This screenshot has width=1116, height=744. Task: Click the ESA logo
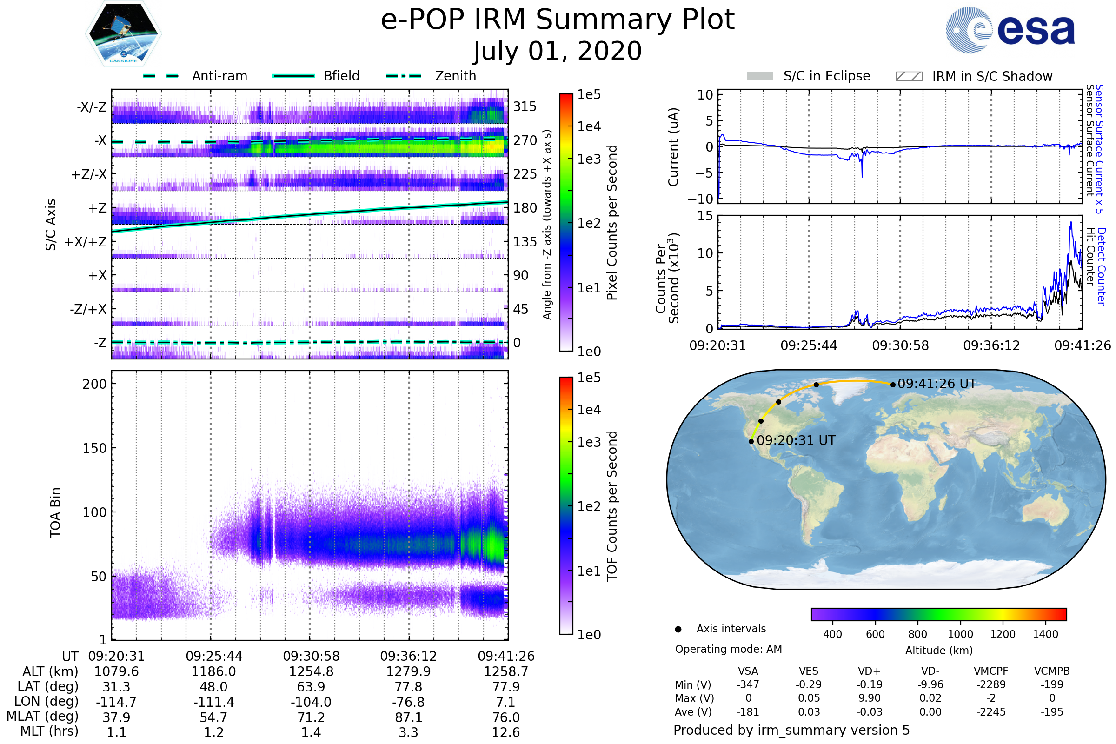(x=1010, y=30)
